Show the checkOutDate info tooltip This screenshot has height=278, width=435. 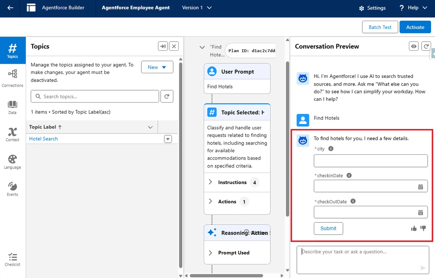click(353, 202)
